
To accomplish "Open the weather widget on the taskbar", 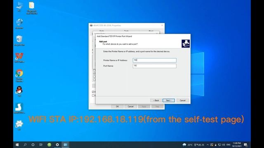I will [193, 145].
